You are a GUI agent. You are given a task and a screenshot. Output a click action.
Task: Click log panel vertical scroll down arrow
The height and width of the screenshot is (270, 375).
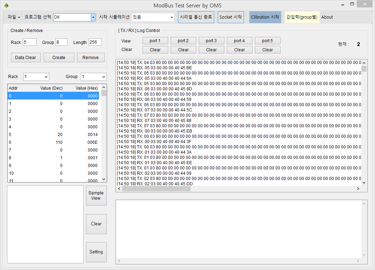[x=364, y=182]
